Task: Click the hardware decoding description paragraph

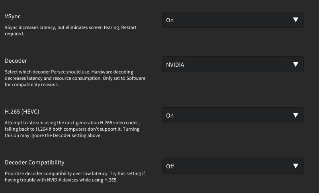Action: (75, 78)
